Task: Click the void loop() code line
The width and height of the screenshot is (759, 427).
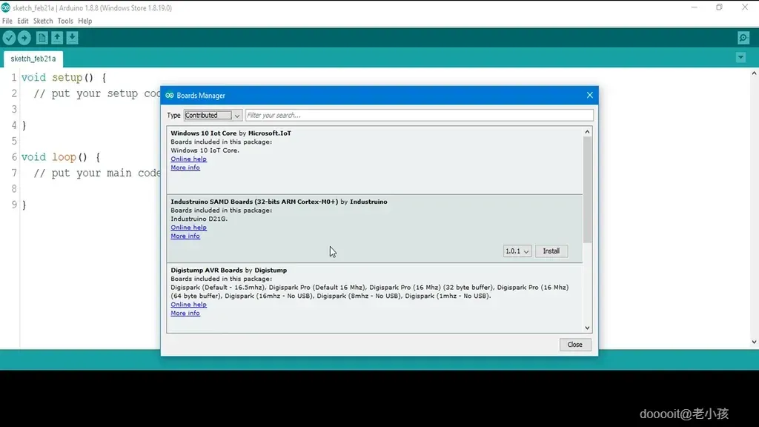Action: 61,157
